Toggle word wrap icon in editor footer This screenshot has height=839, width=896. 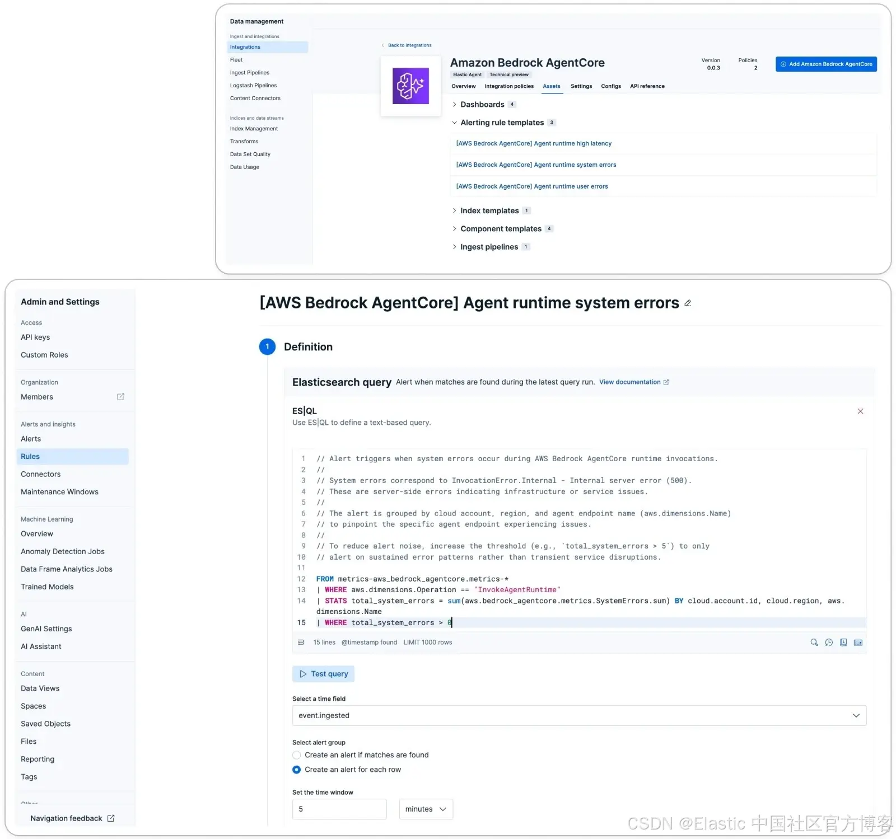click(x=301, y=643)
